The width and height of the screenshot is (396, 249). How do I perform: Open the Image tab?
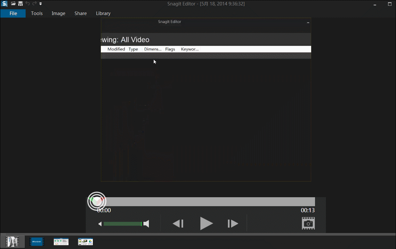point(58,13)
